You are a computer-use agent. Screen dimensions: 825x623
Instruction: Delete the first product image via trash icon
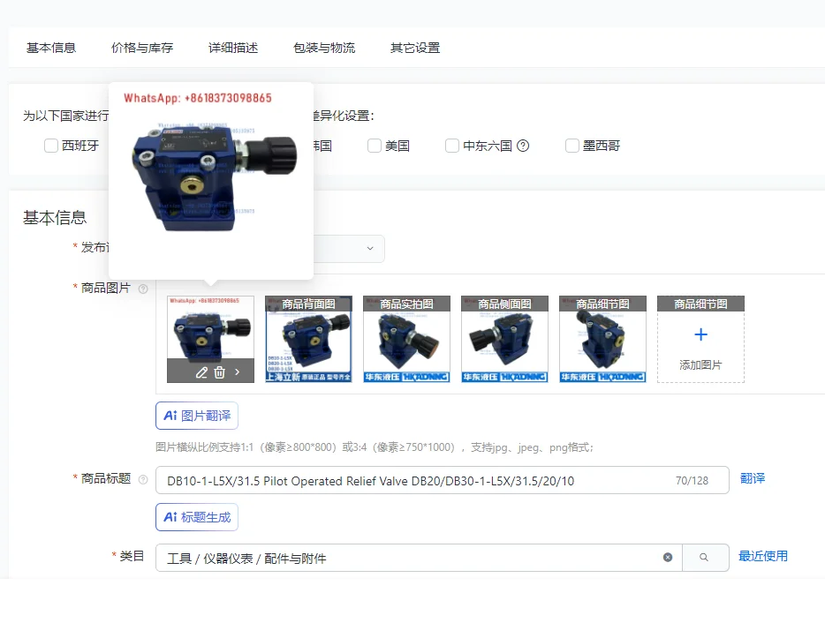(219, 373)
